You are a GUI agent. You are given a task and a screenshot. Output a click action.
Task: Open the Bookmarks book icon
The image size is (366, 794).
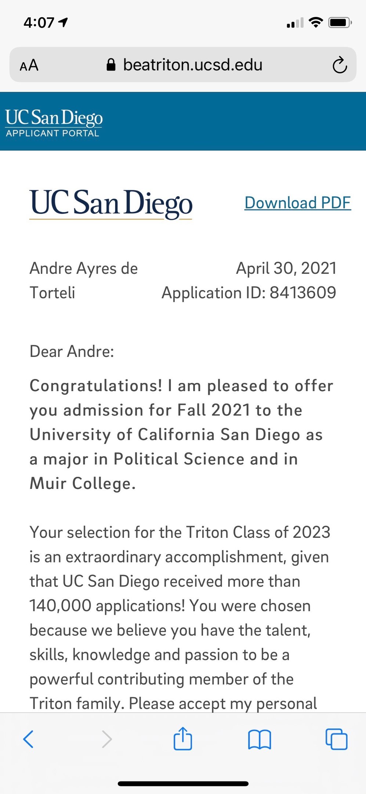pos(260,739)
